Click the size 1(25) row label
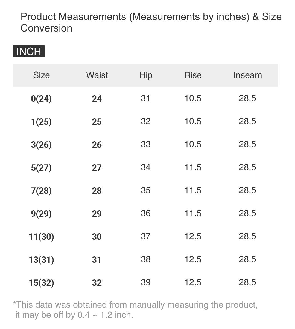Viewport: 295px width, 329px height. click(41, 122)
